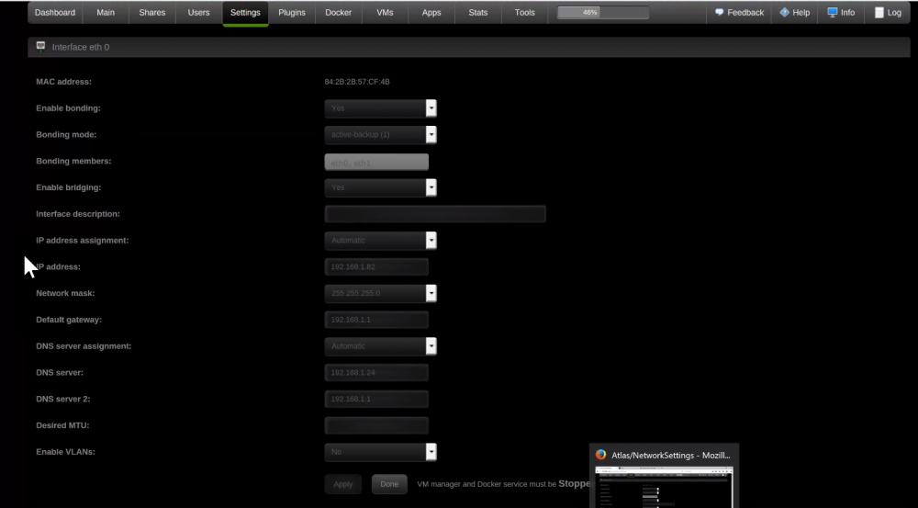Click the Help diamond icon
The image size is (918, 508).
tap(785, 12)
